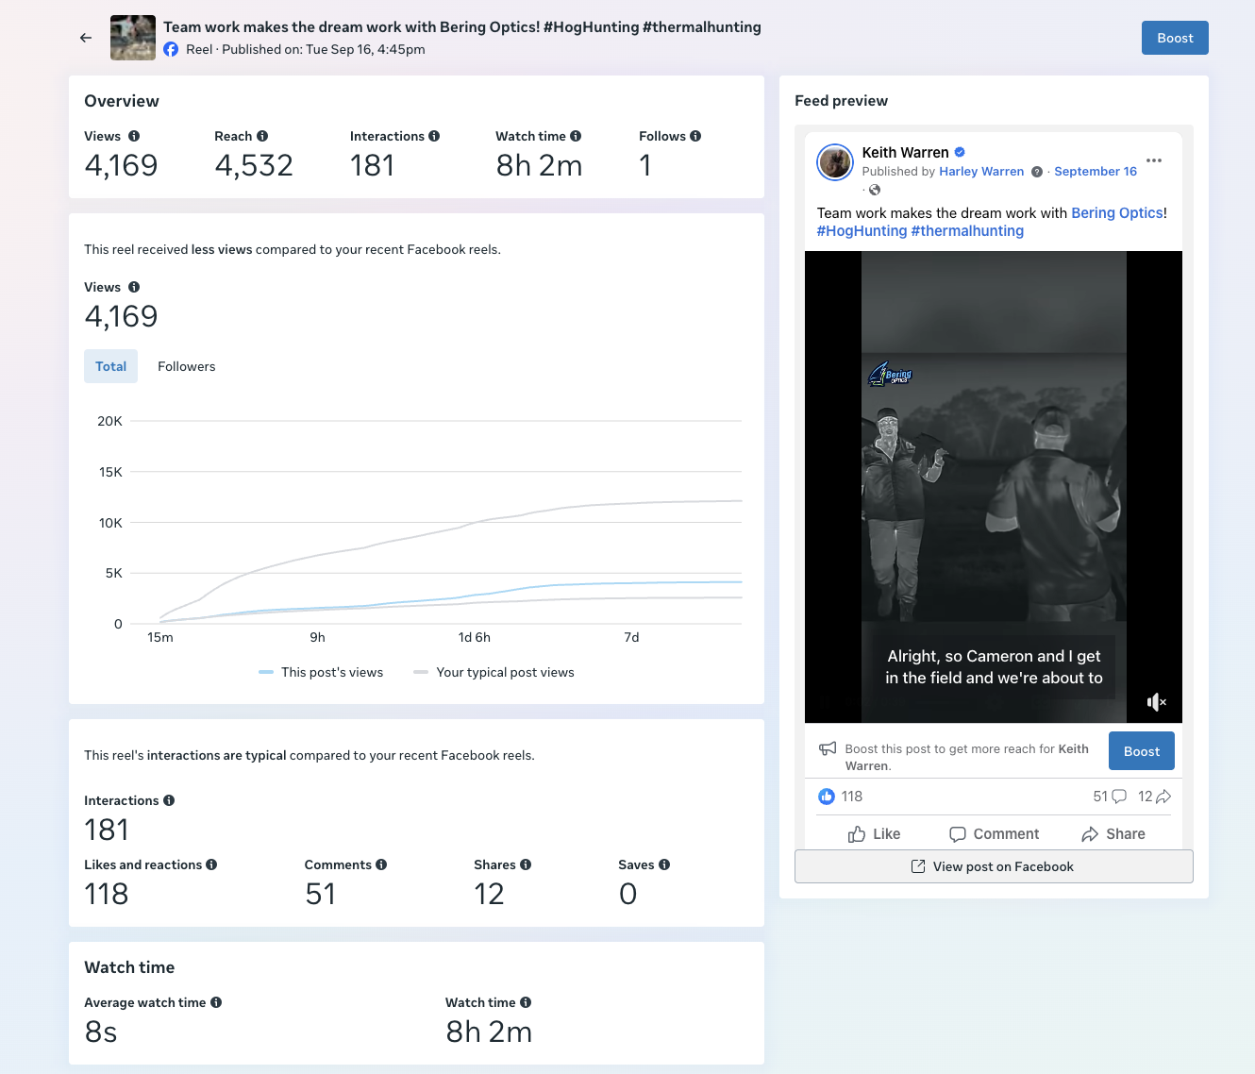Click the info icon next to Follows
Viewport: 1255px width, 1074px height.
[x=695, y=136]
